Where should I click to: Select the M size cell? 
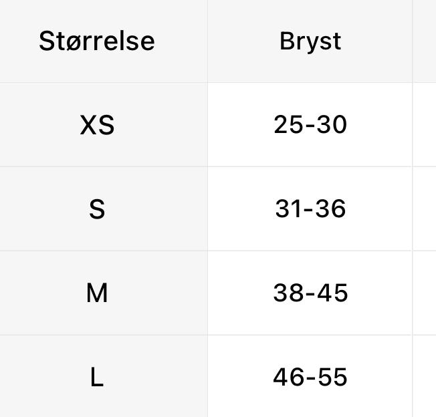click(104, 293)
